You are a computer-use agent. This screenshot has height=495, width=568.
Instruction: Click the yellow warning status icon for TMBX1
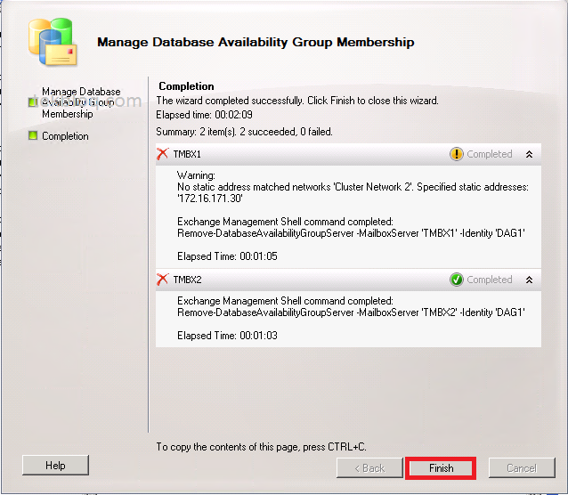[457, 154]
